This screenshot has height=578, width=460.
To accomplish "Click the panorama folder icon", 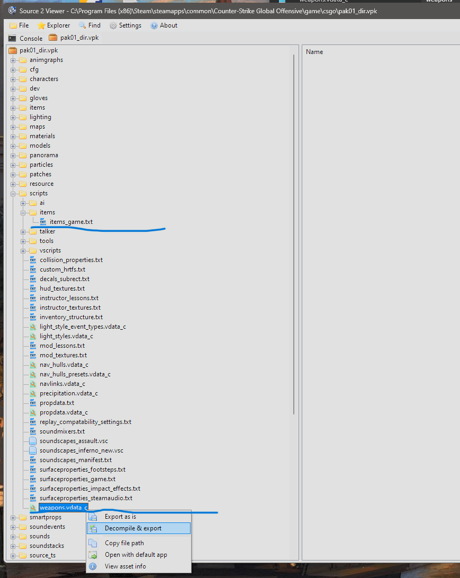I will (23, 155).
